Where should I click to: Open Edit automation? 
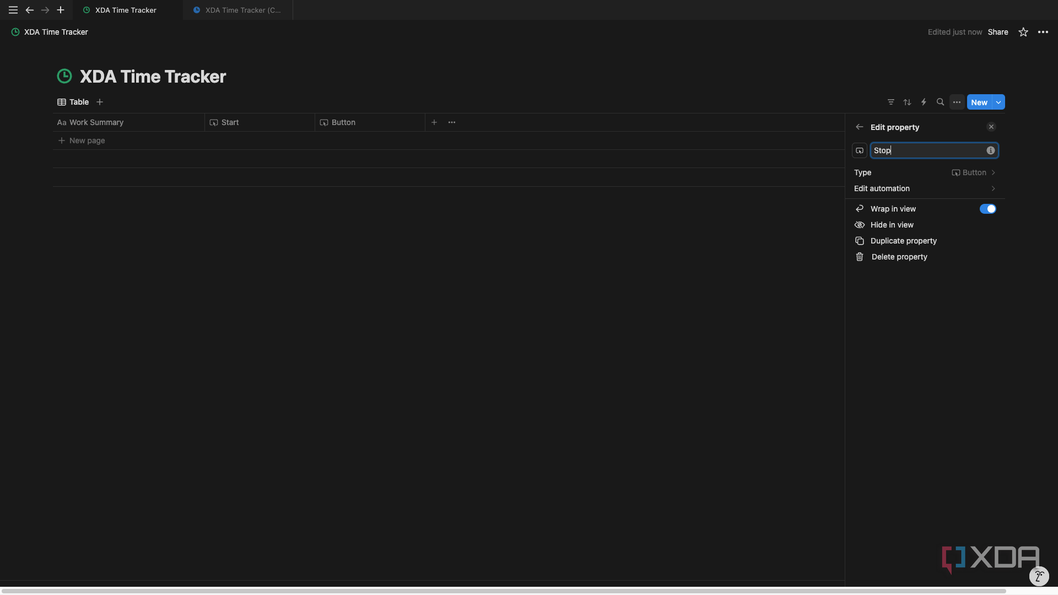[925, 188]
